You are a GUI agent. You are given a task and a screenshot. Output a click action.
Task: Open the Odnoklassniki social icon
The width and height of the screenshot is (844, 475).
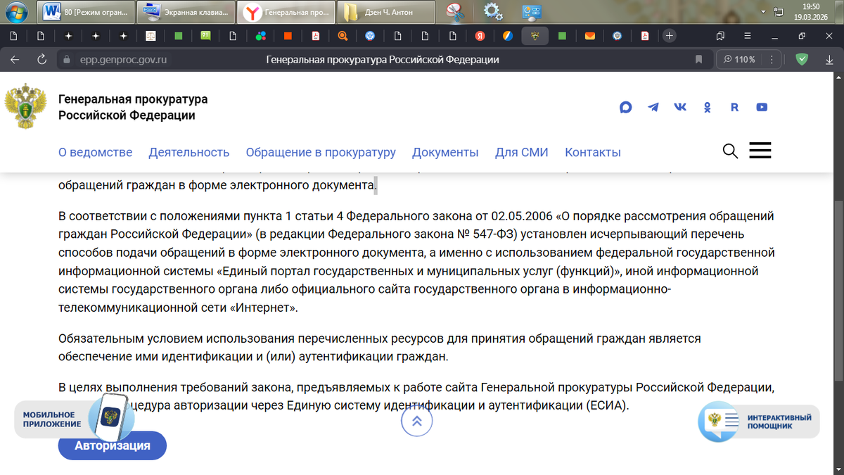click(x=708, y=107)
